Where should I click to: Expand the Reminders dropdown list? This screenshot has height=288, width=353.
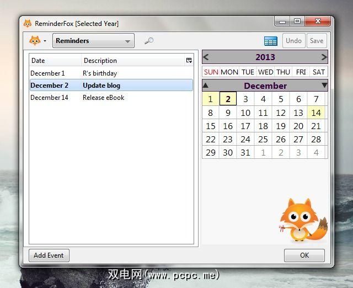[x=93, y=41]
